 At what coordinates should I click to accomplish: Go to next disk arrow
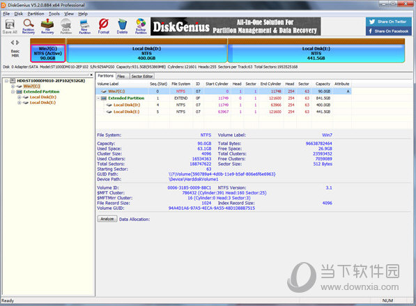(x=17, y=43)
